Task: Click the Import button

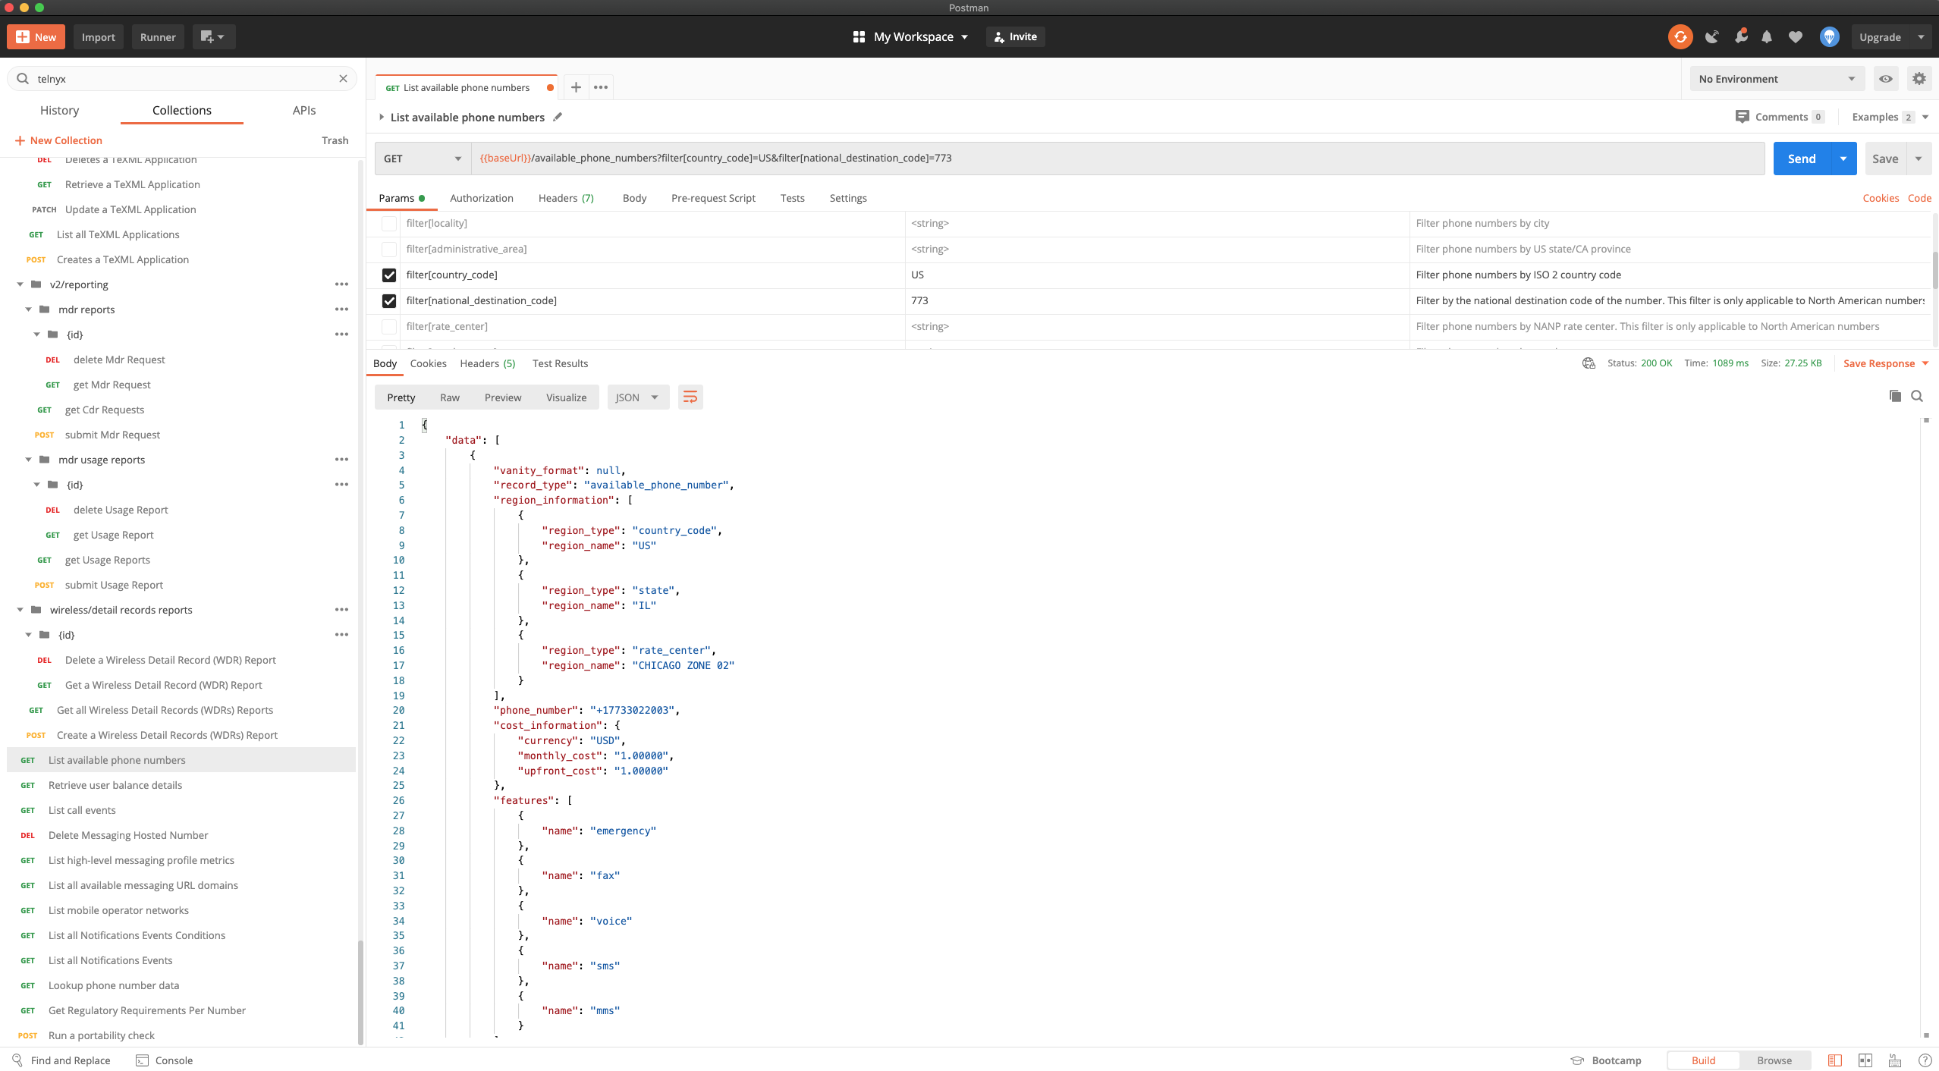Action: [99, 36]
